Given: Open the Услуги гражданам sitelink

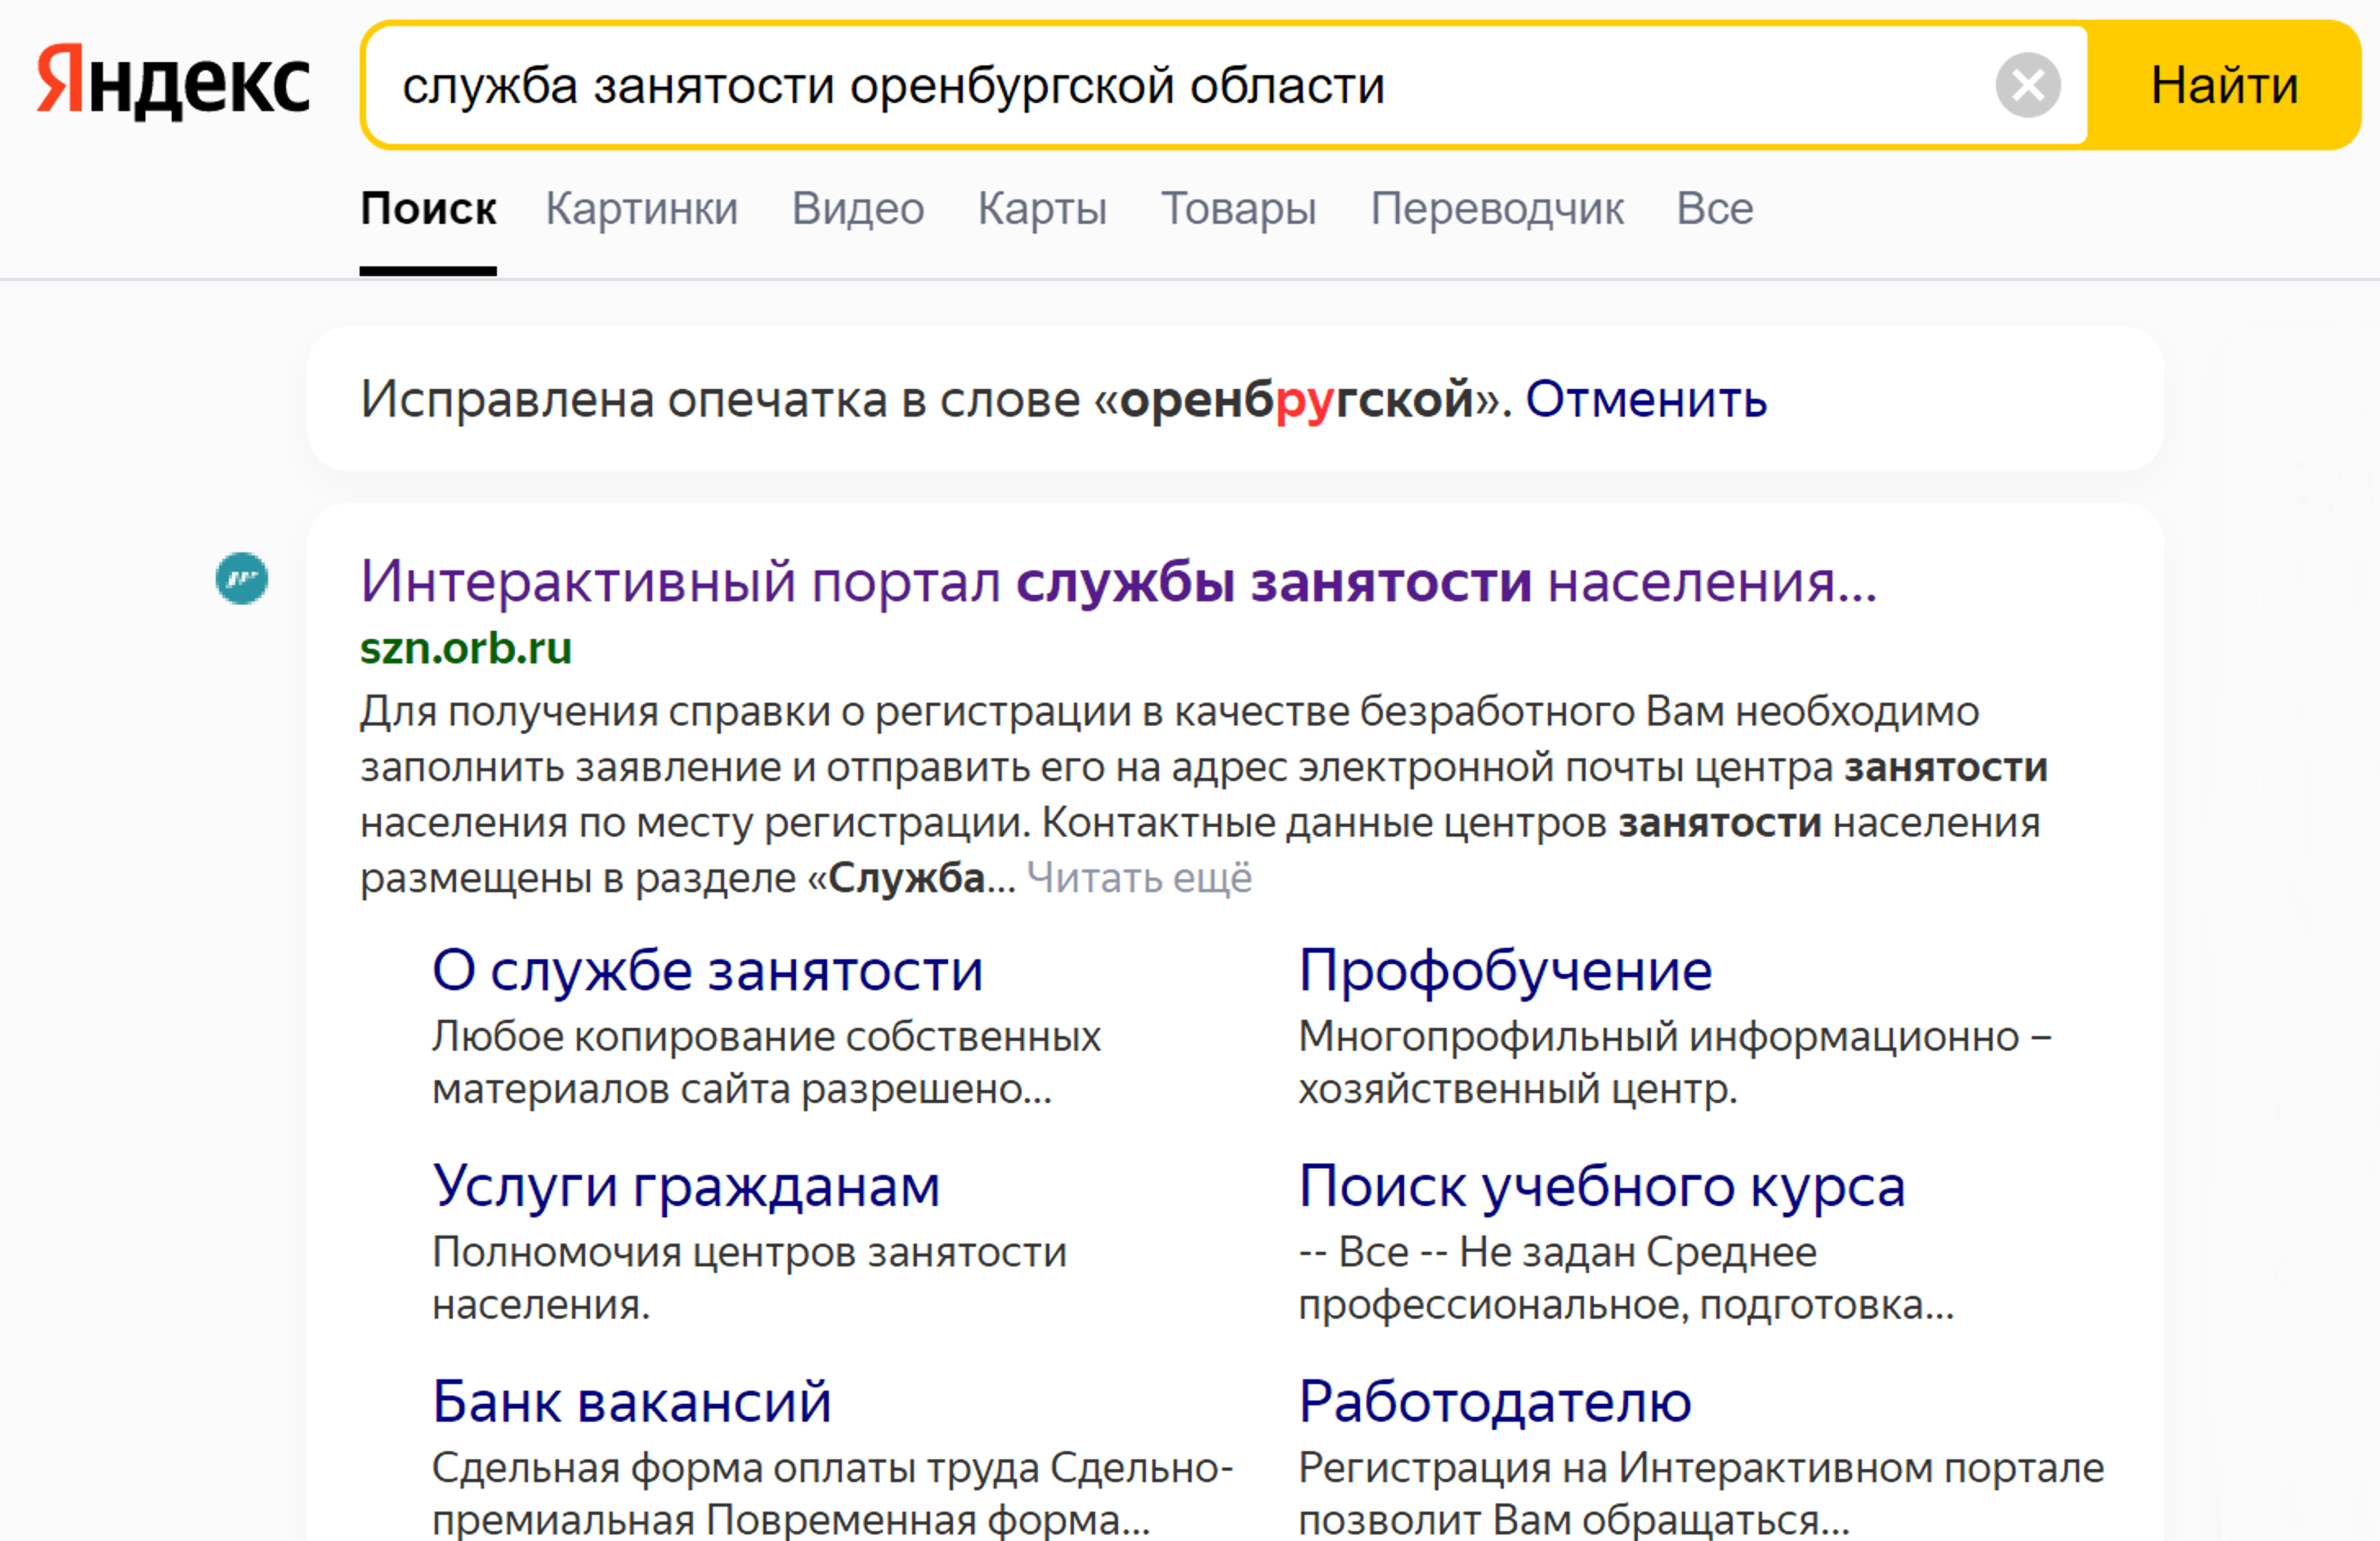Looking at the screenshot, I should 686,1186.
